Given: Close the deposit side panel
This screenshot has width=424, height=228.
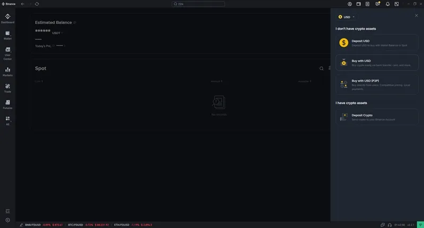Looking at the screenshot, I should 416,16.
